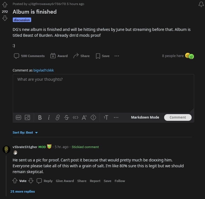Viewport: 205px width, 199px height.
Task: Upvote the stickied mod comment
Action: tap(15, 181)
